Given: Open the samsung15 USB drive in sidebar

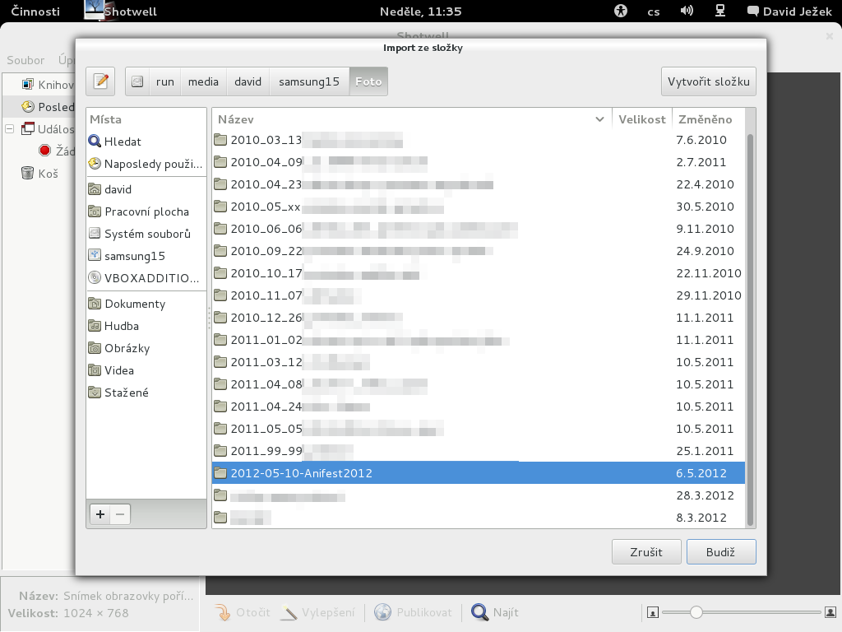Looking at the screenshot, I should (146, 256).
